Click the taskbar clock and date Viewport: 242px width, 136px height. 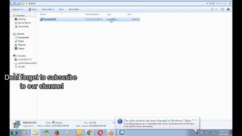223,133
